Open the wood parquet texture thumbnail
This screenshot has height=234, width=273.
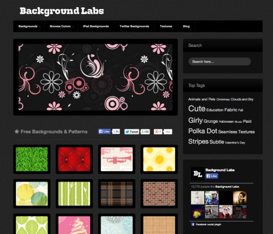click(x=159, y=225)
